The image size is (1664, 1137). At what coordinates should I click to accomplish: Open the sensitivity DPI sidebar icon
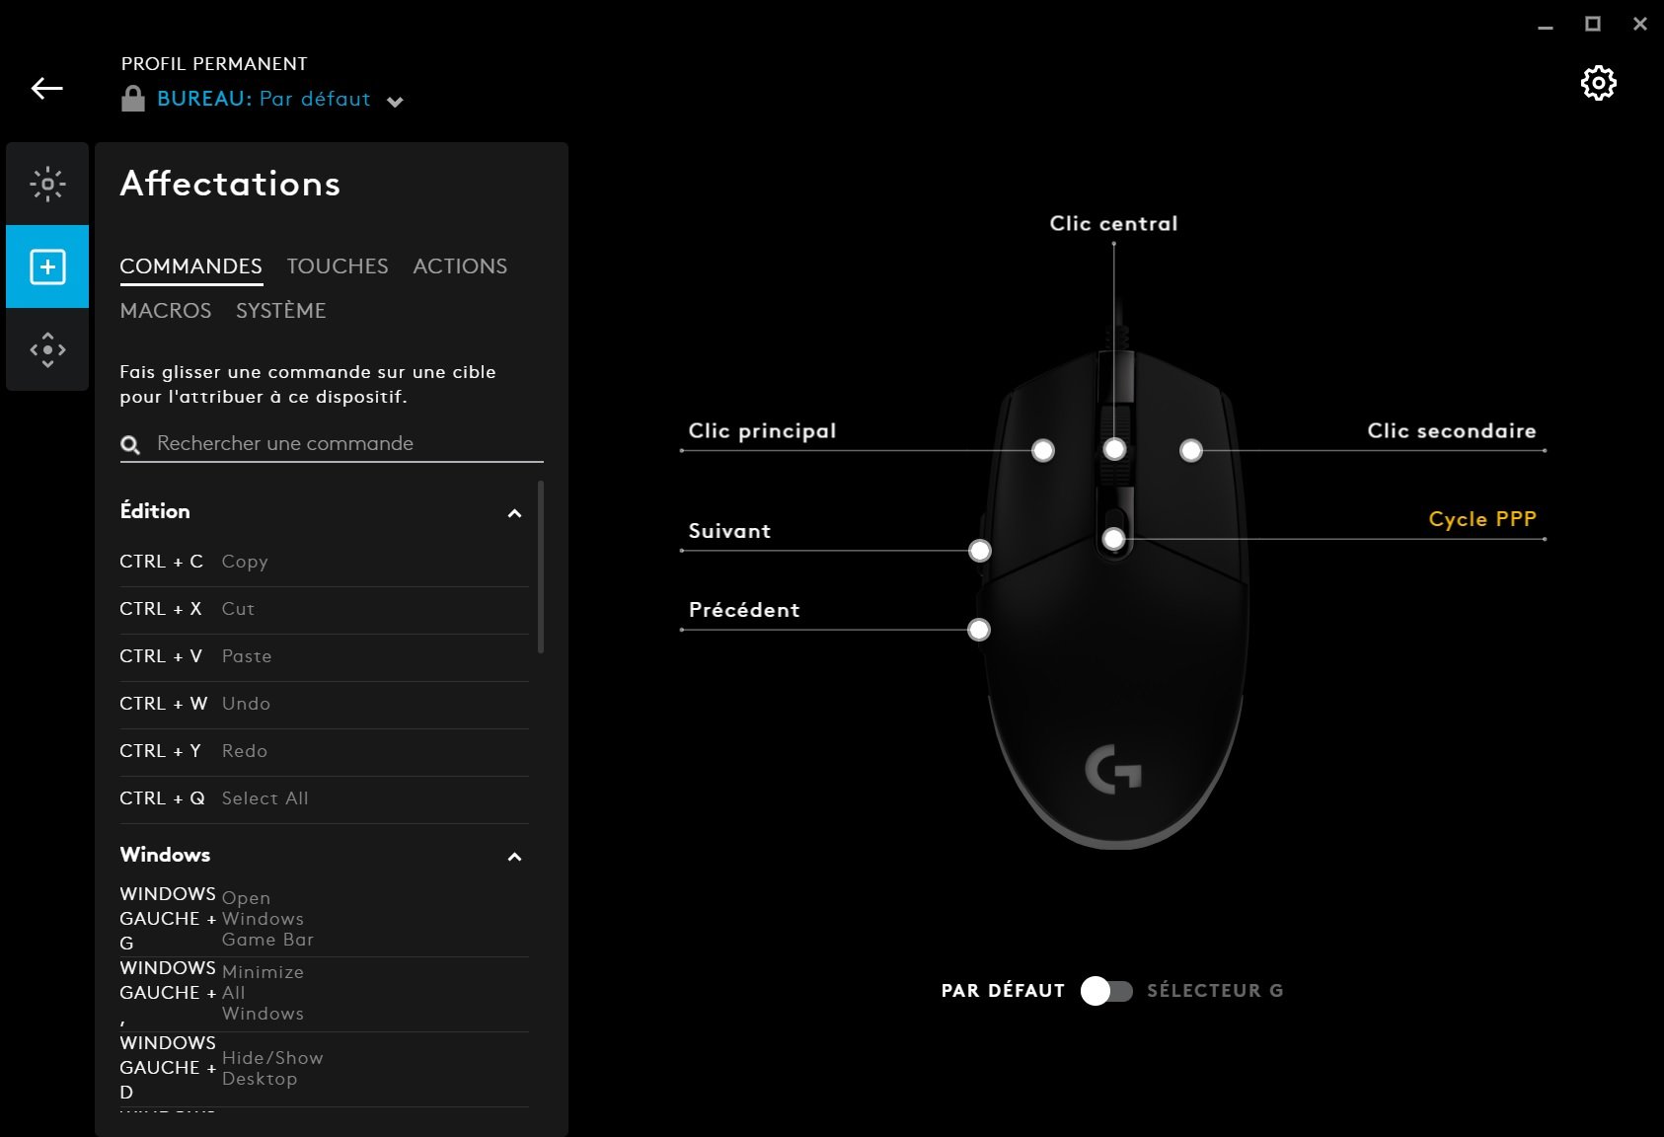click(x=47, y=349)
